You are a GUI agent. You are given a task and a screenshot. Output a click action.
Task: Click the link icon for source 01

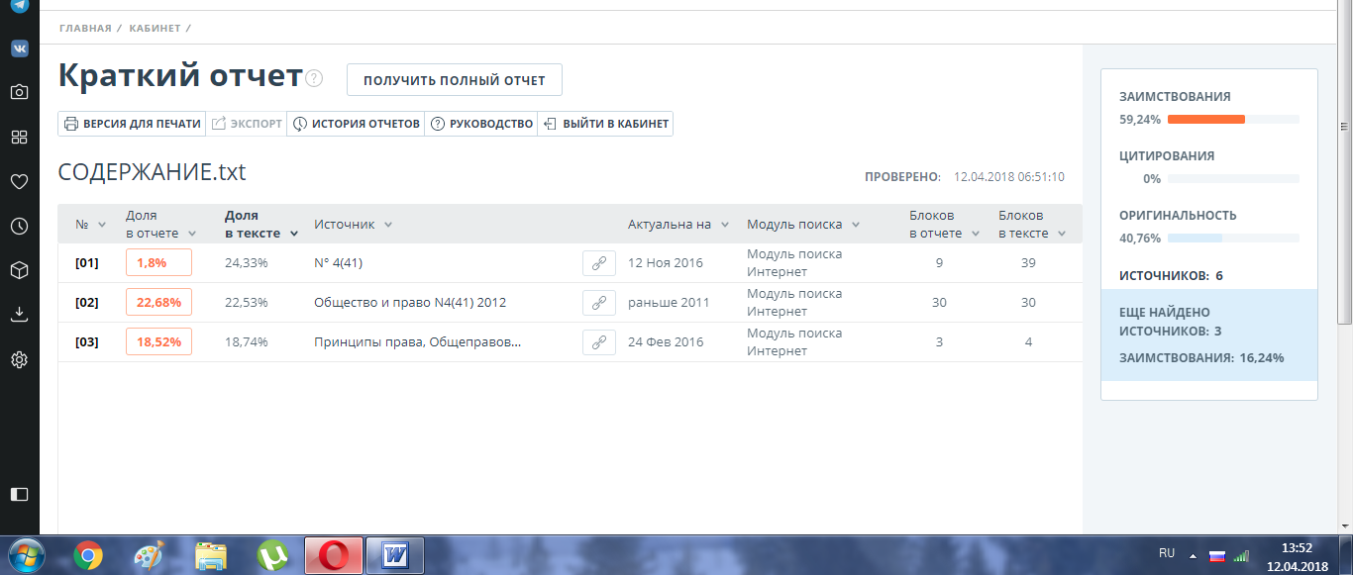pos(598,263)
